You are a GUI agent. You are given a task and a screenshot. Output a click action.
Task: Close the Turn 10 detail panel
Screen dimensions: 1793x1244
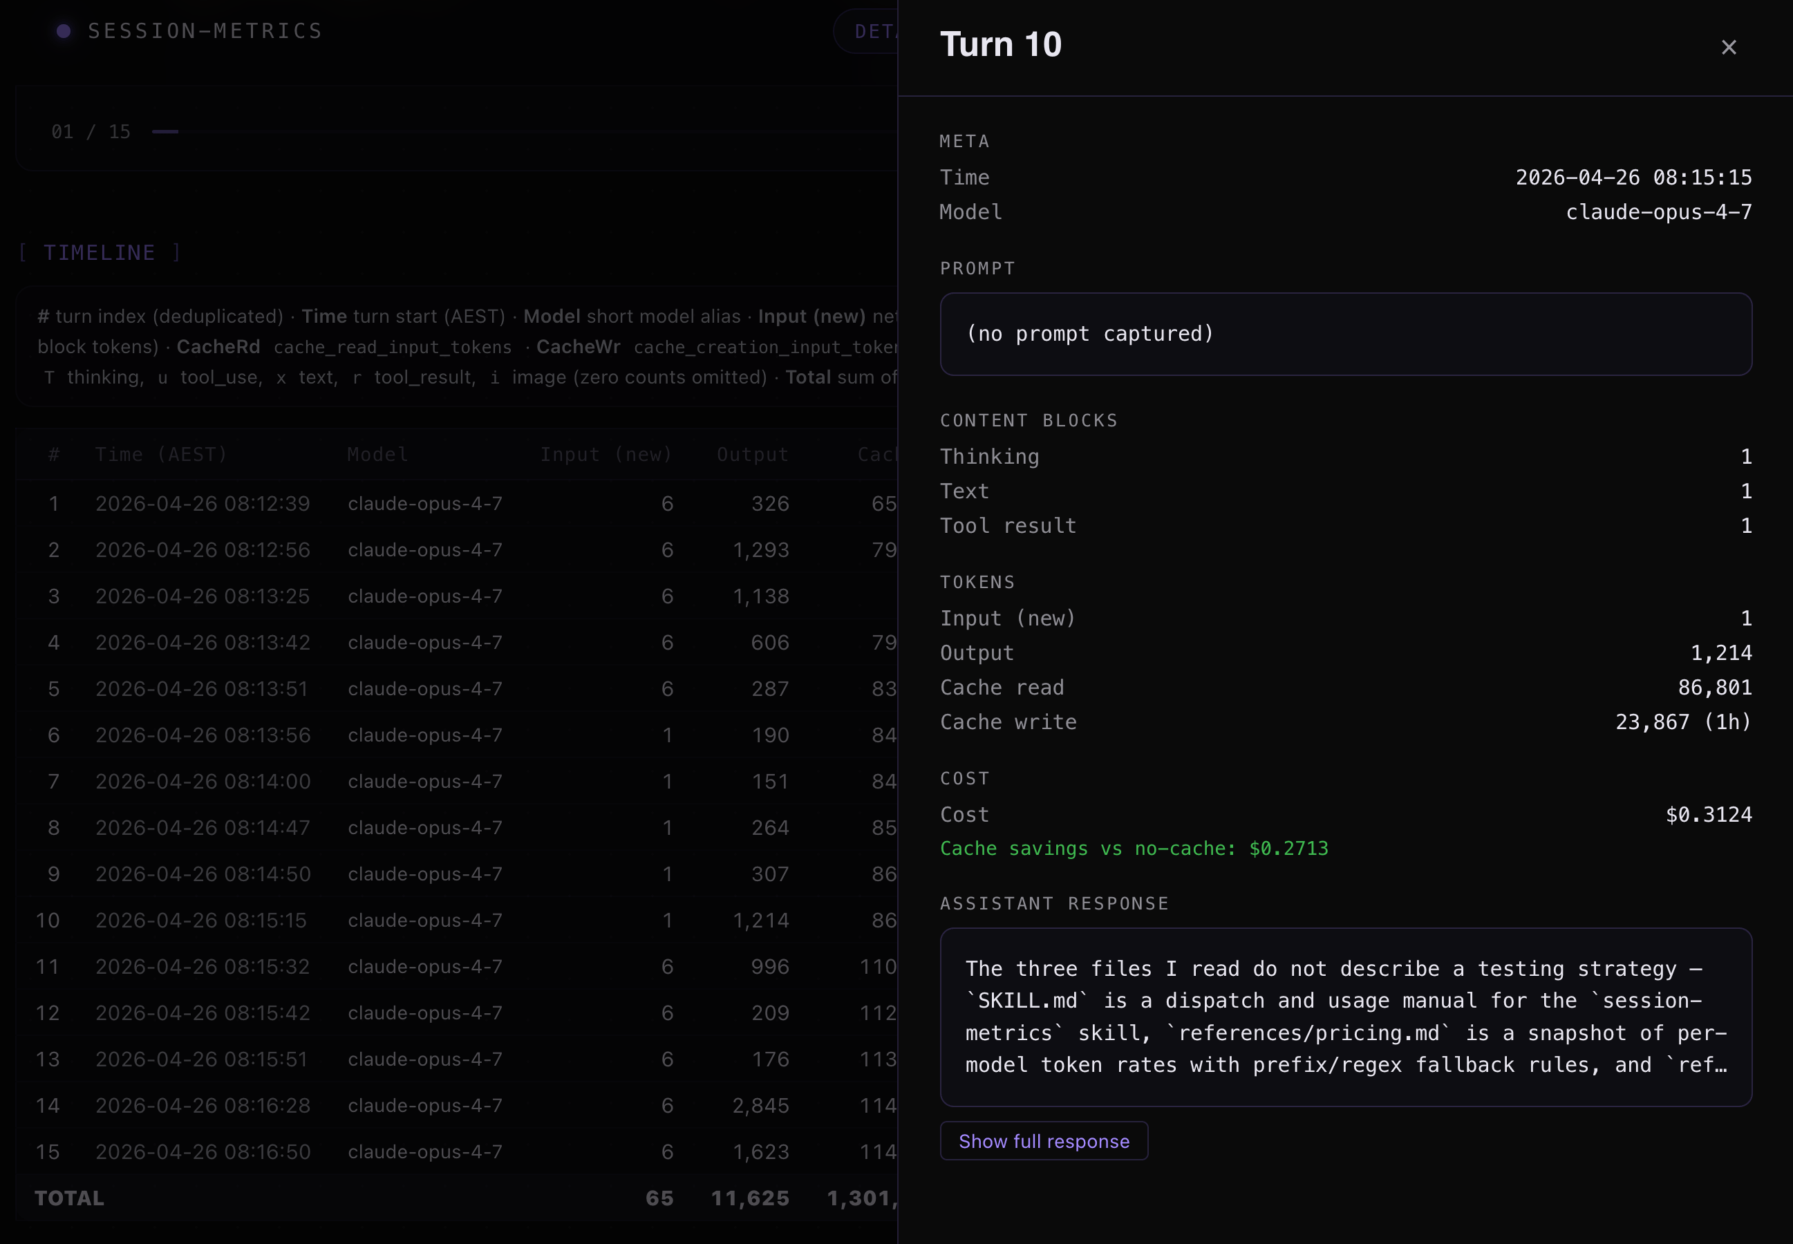1728,48
